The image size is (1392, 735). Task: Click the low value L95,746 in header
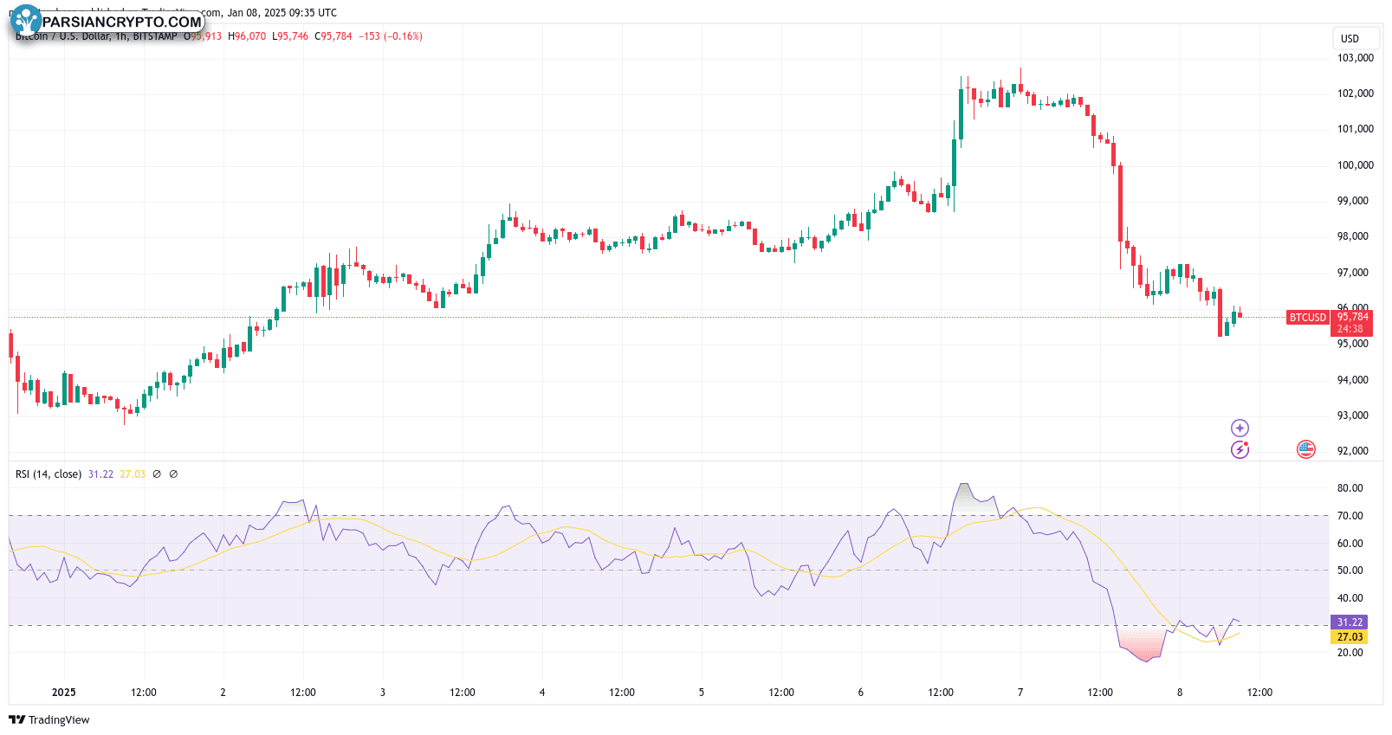click(x=290, y=36)
